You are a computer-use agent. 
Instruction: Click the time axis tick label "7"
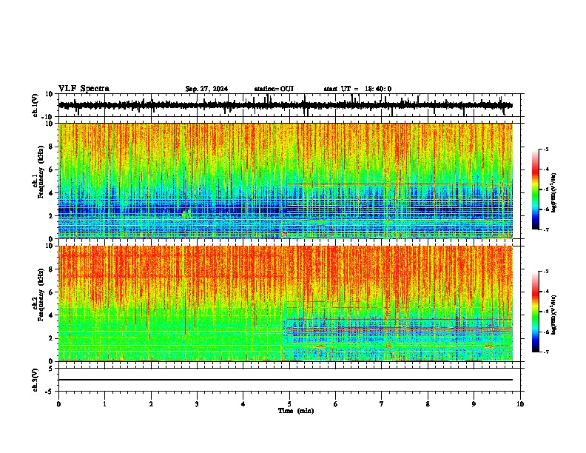click(x=382, y=404)
